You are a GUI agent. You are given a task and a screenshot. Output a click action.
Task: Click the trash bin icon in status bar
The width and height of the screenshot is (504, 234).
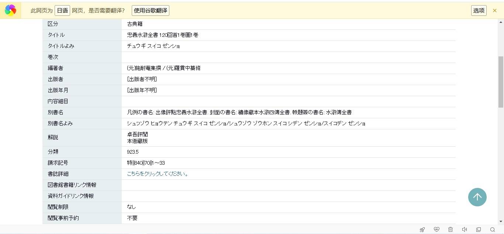click(x=451, y=230)
